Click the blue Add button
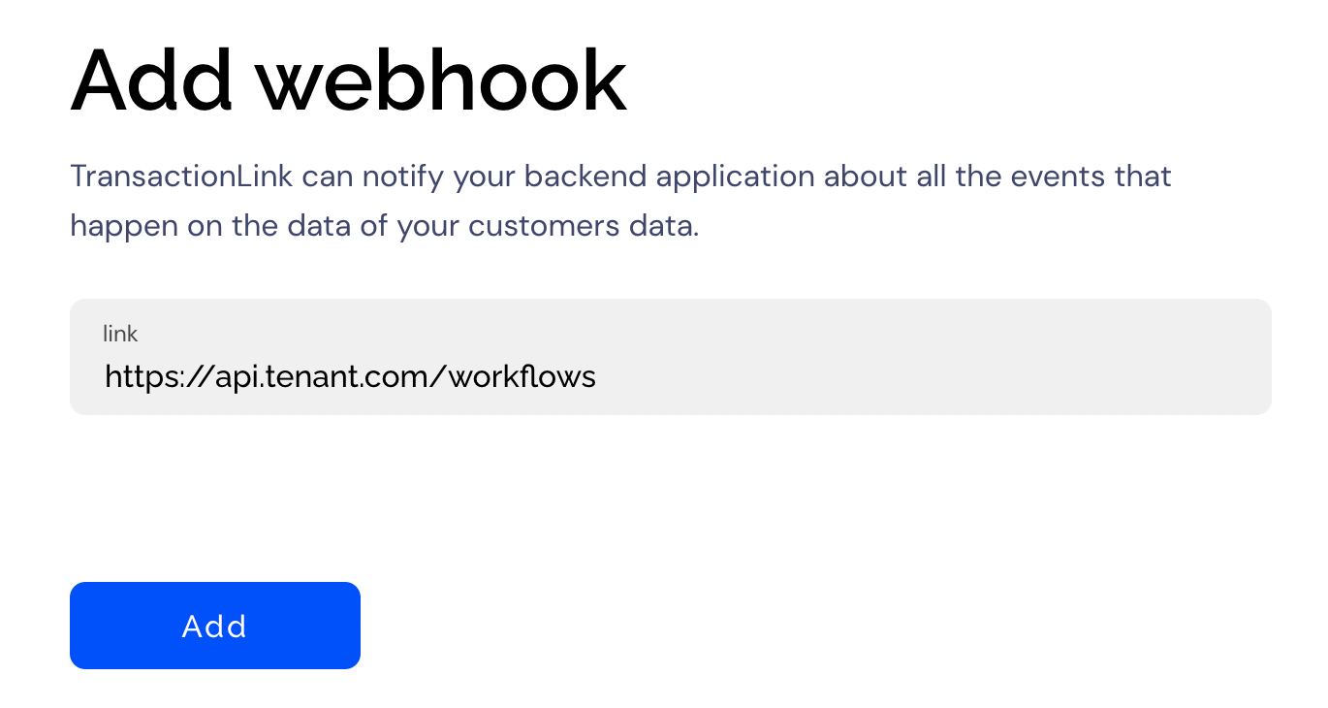The height and width of the screenshot is (708, 1328). [214, 626]
